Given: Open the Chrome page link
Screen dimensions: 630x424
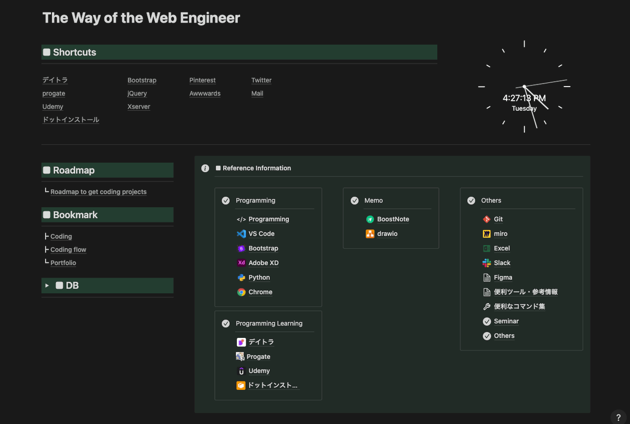Looking at the screenshot, I should tap(260, 292).
